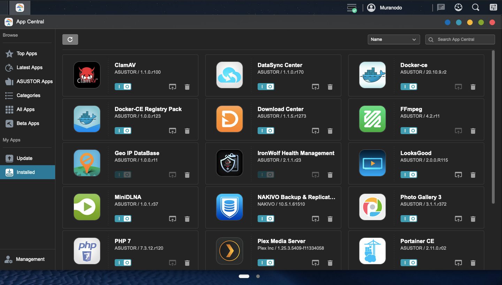The height and width of the screenshot is (285, 502).
Task: Open the Name sort dropdown
Action: [394, 39]
